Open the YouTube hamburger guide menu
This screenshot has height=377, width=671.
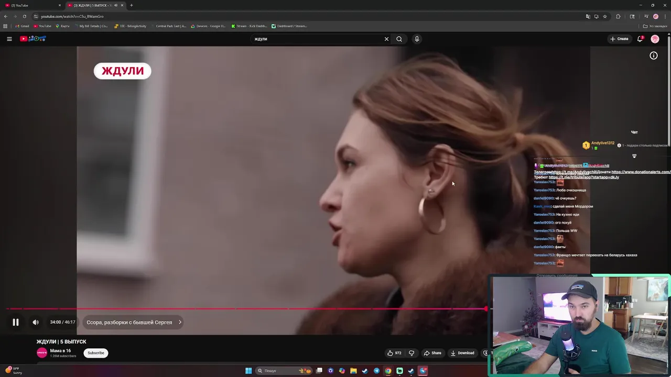pos(9,39)
